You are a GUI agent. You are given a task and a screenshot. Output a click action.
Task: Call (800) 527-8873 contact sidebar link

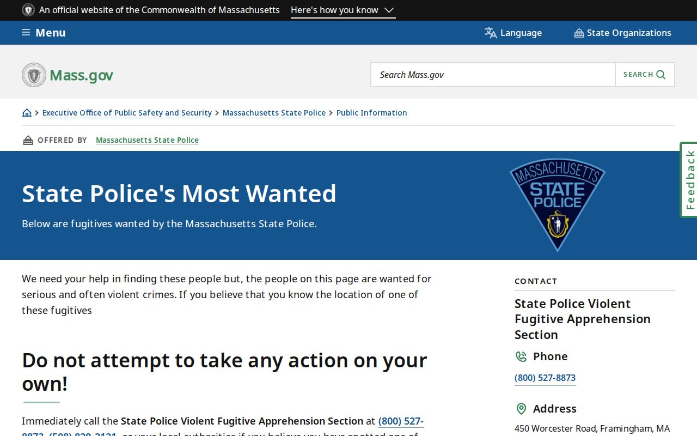[x=545, y=378]
